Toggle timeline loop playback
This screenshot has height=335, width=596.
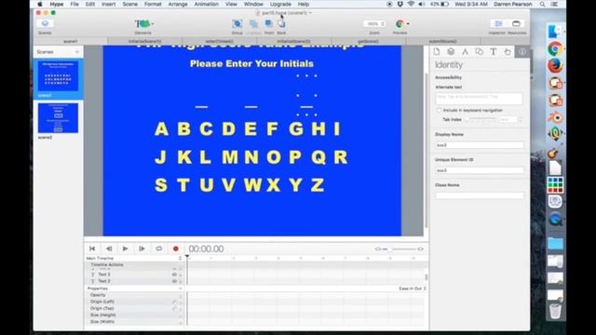tap(158, 248)
